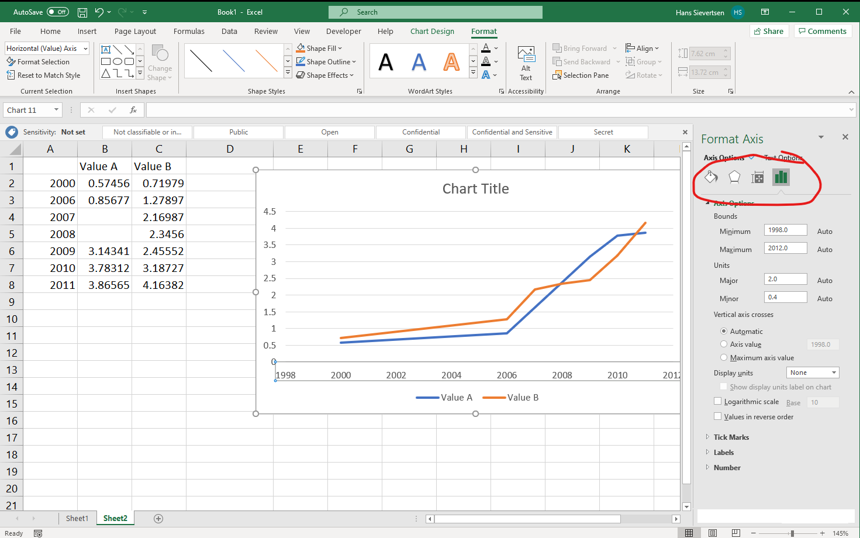The image size is (860, 538).
Task: Select Automatic vertical axis crosses option
Action: pos(724,331)
